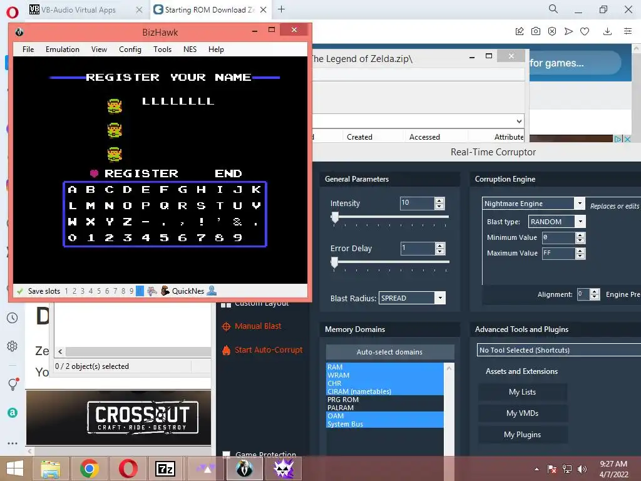Open the BizHawk View menu
Viewport: 641px width, 481px height.
99,49
